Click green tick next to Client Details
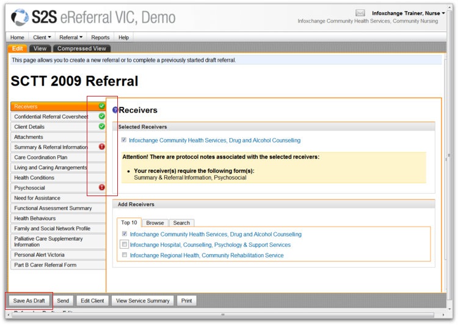 coord(101,126)
